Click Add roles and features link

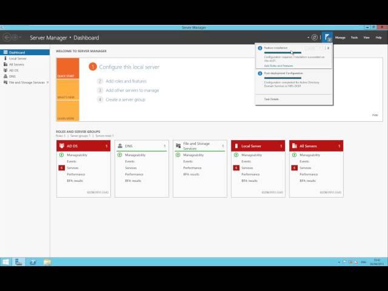126,81
